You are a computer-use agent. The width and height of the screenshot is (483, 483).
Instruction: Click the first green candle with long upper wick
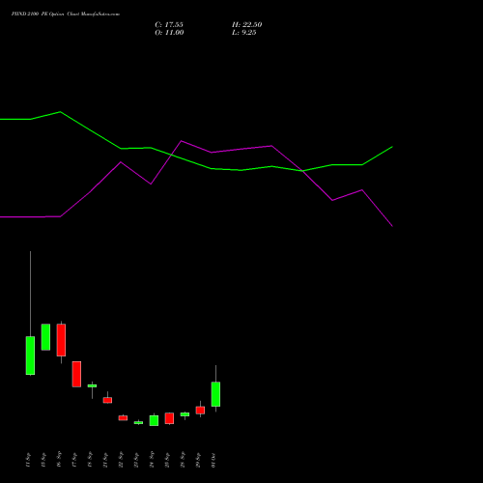30,355
